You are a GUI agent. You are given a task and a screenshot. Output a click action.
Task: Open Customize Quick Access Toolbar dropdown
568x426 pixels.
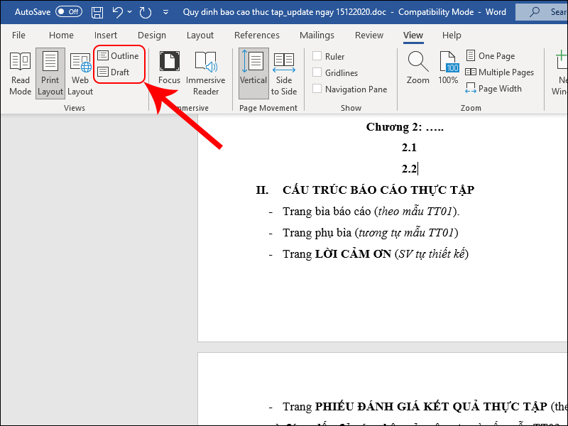[x=165, y=12]
